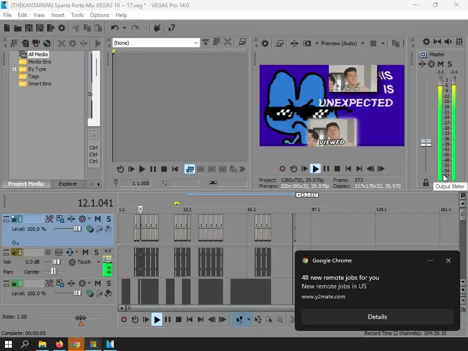468x351 pixels.
Task: Open the File menu
Action: 7,15
